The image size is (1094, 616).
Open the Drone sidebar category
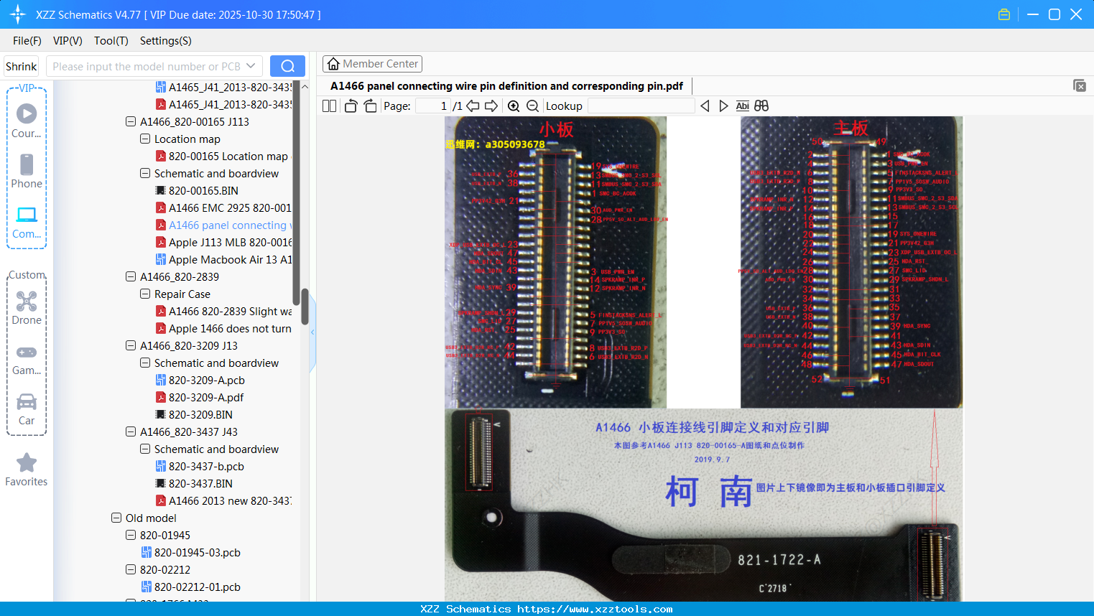27,307
